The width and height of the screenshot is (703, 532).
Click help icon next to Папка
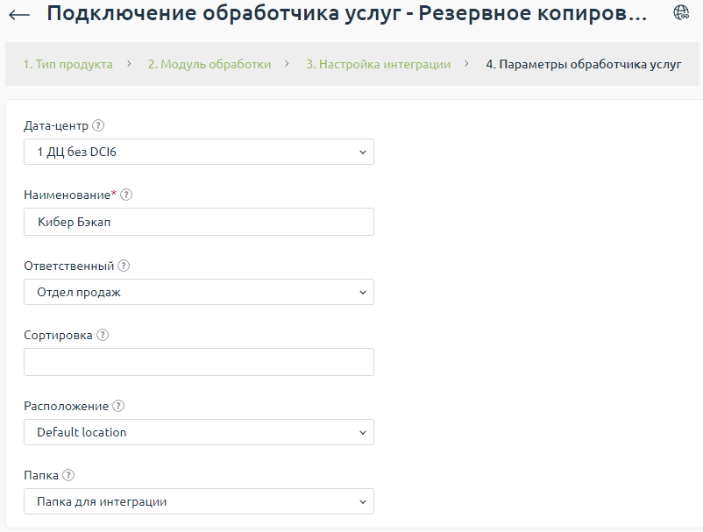coord(68,475)
